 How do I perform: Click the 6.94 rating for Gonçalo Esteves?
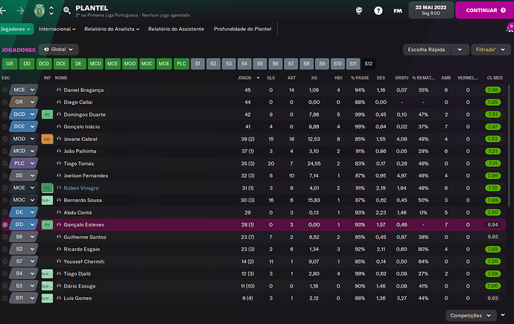pyautogui.click(x=492, y=224)
